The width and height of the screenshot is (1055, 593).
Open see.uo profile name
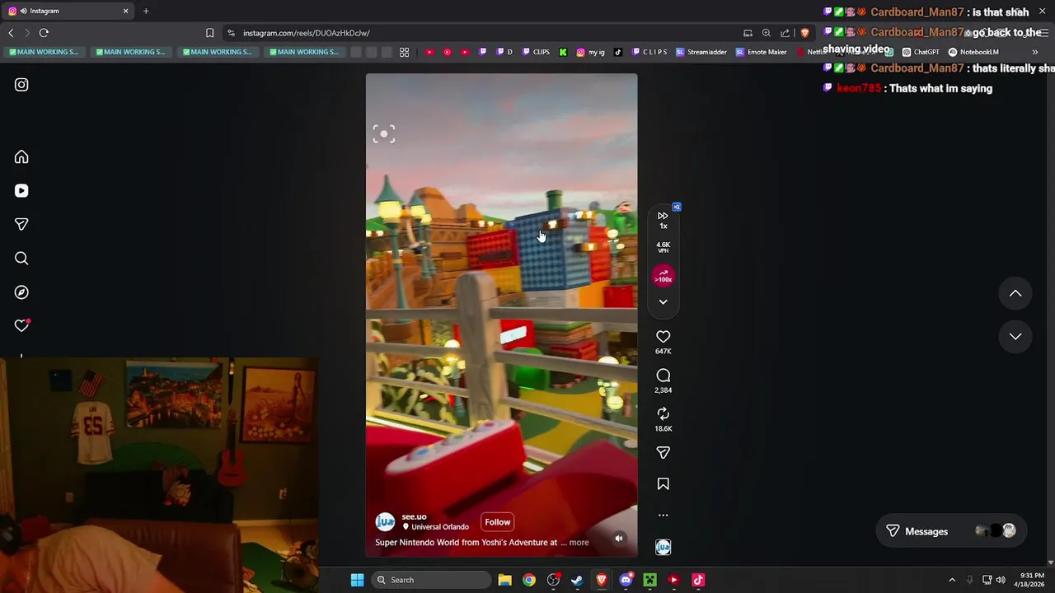414,516
